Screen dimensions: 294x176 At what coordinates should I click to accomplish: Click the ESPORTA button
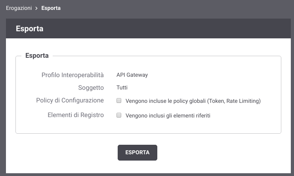[x=137, y=153]
